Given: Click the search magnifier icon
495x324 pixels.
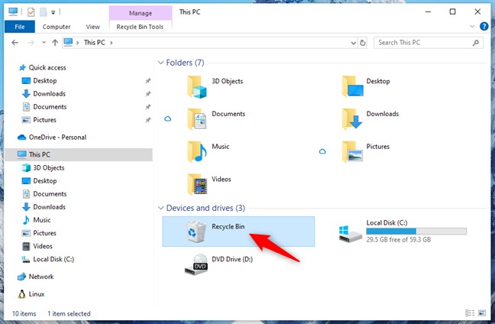Looking at the screenshot, I should (x=476, y=43).
